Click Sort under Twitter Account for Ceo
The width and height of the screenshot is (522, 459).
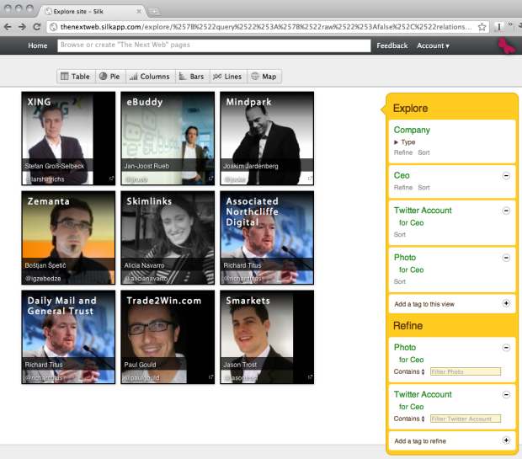coord(400,234)
